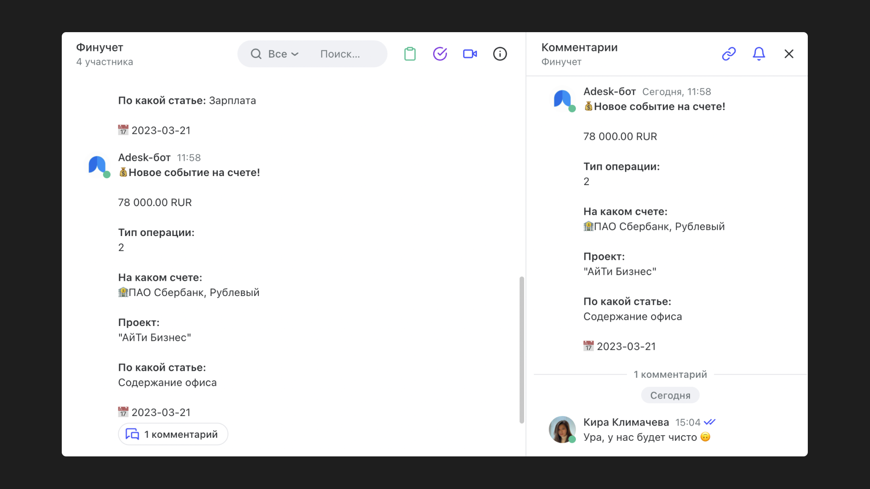870x489 pixels.
Task: Open the 1 комментарий thread button
Action: coord(173,434)
